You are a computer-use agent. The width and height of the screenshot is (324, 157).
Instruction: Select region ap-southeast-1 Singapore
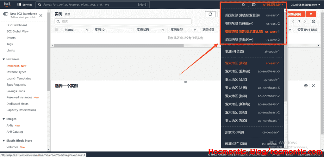pos(252,104)
